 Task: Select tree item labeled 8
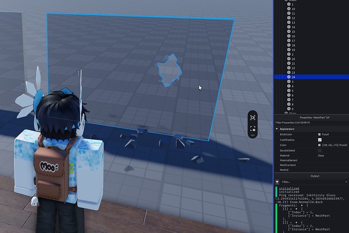[292, 104]
